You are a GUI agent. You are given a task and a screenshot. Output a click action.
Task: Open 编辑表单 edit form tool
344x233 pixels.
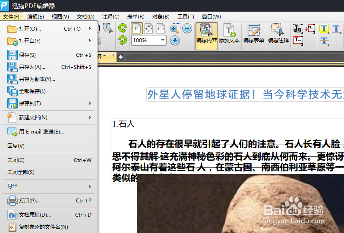click(x=254, y=34)
